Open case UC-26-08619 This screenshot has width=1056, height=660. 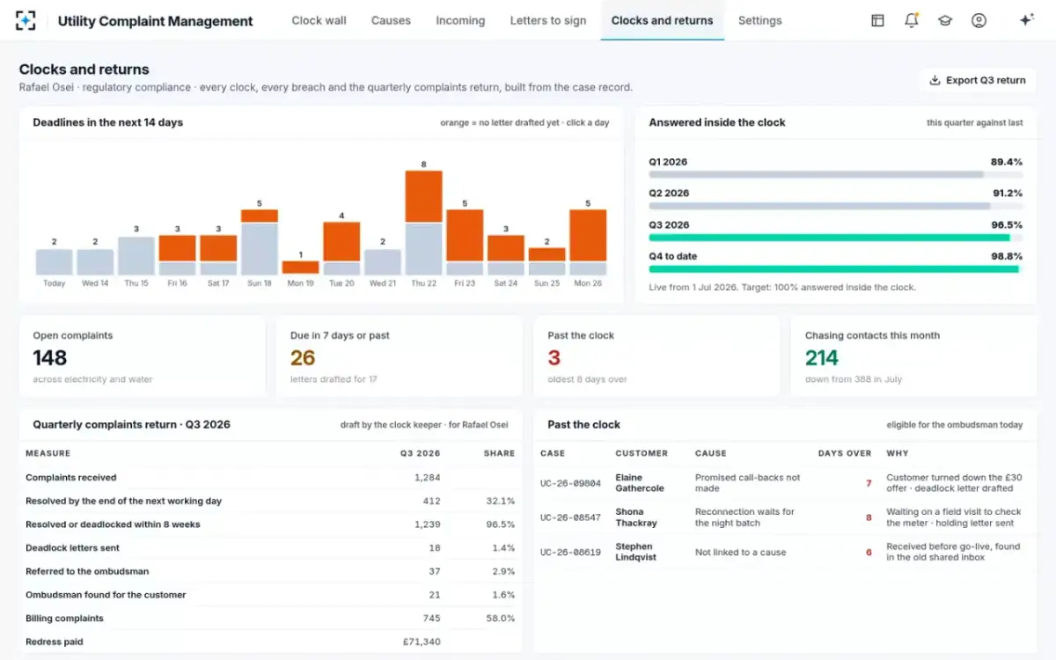570,553
